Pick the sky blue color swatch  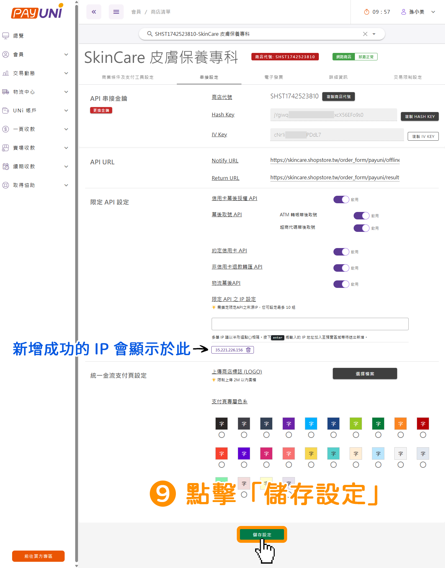coord(311,424)
